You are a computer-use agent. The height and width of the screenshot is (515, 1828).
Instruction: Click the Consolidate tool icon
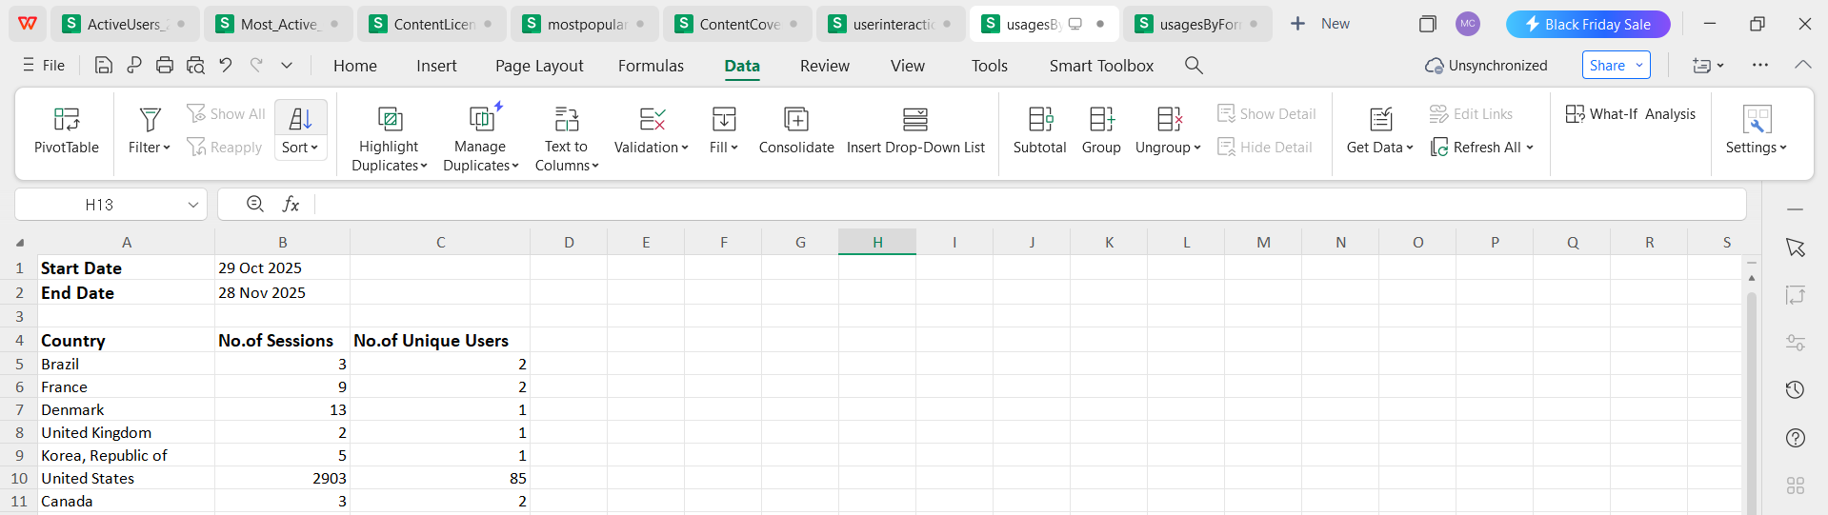(x=795, y=119)
